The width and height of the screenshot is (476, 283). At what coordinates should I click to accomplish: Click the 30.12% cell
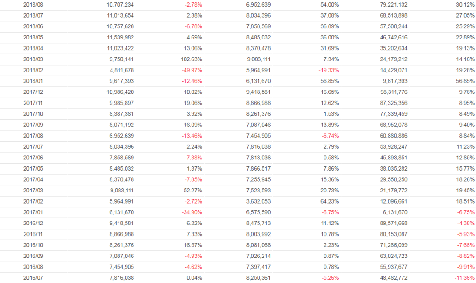pos(465,4)
